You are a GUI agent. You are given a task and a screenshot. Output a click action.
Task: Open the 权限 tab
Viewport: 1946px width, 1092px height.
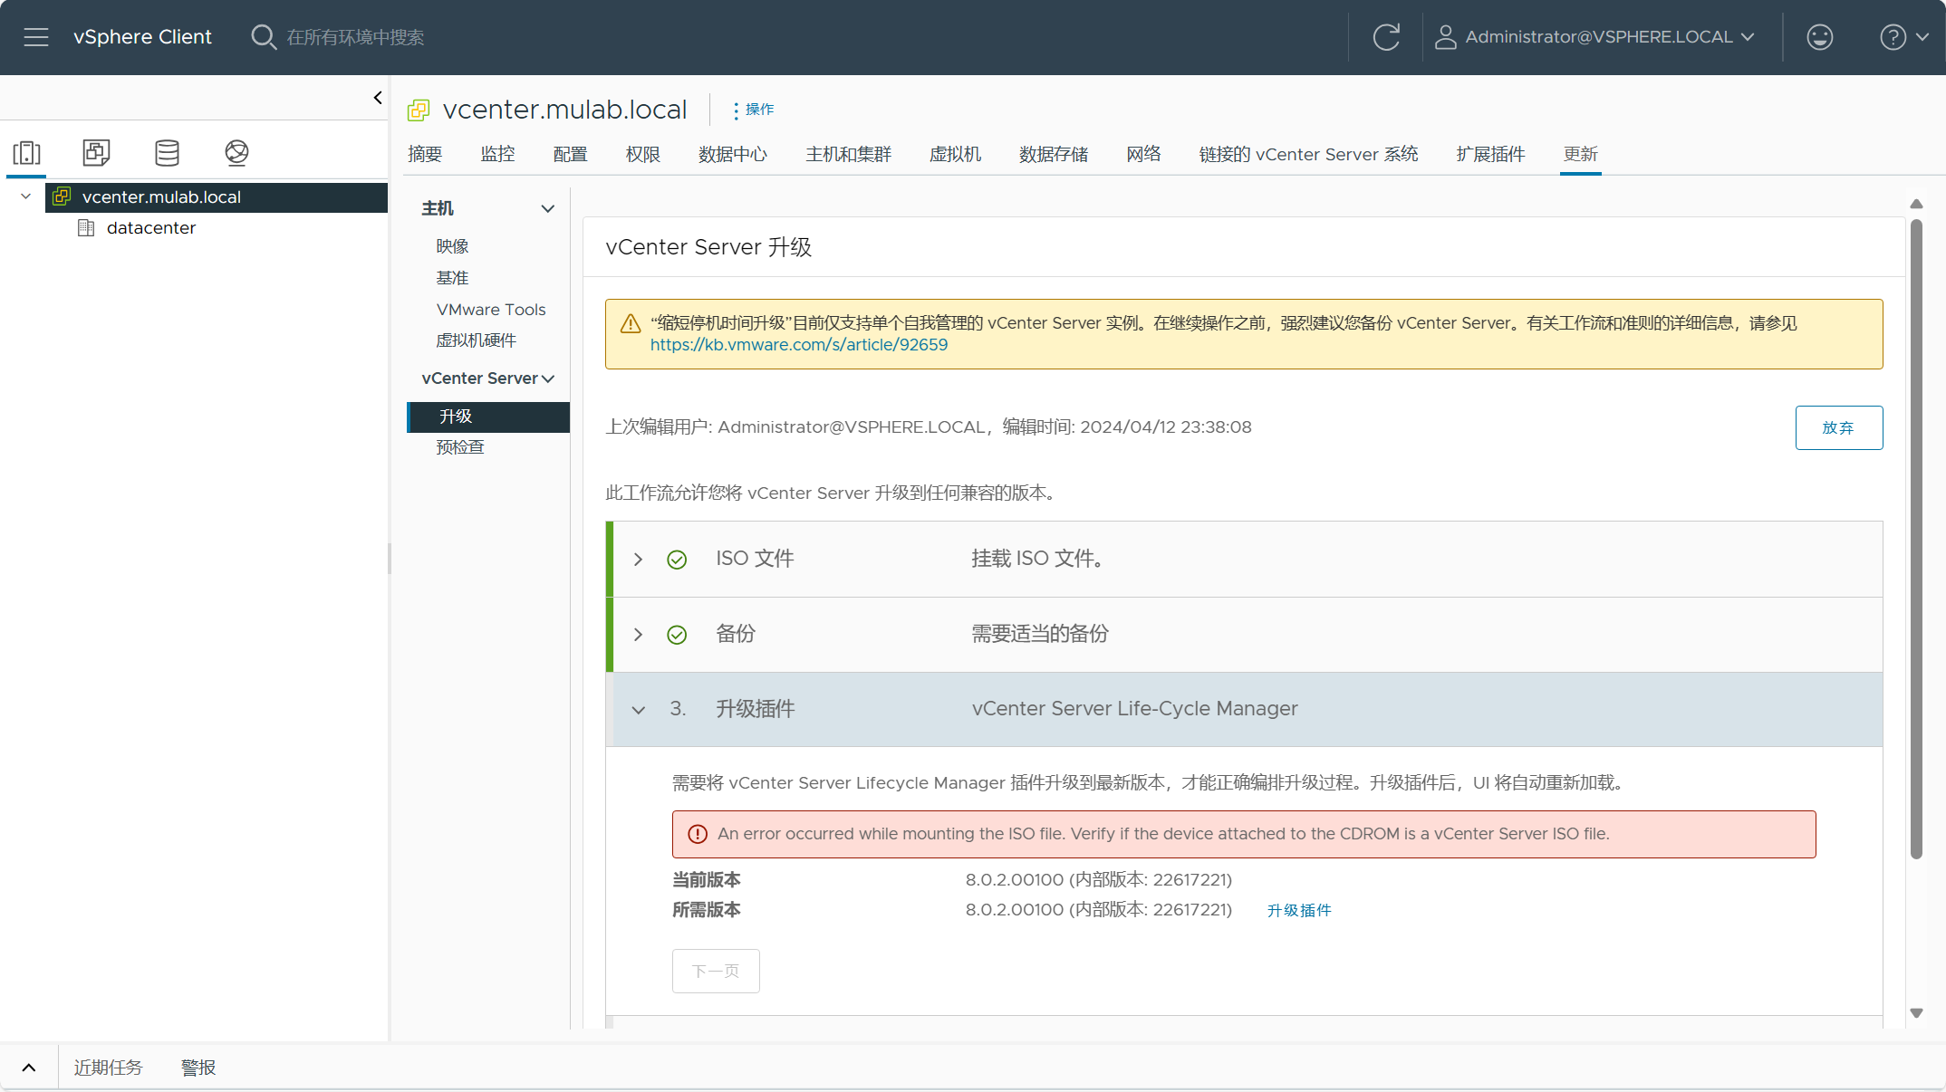pos(642,154)
